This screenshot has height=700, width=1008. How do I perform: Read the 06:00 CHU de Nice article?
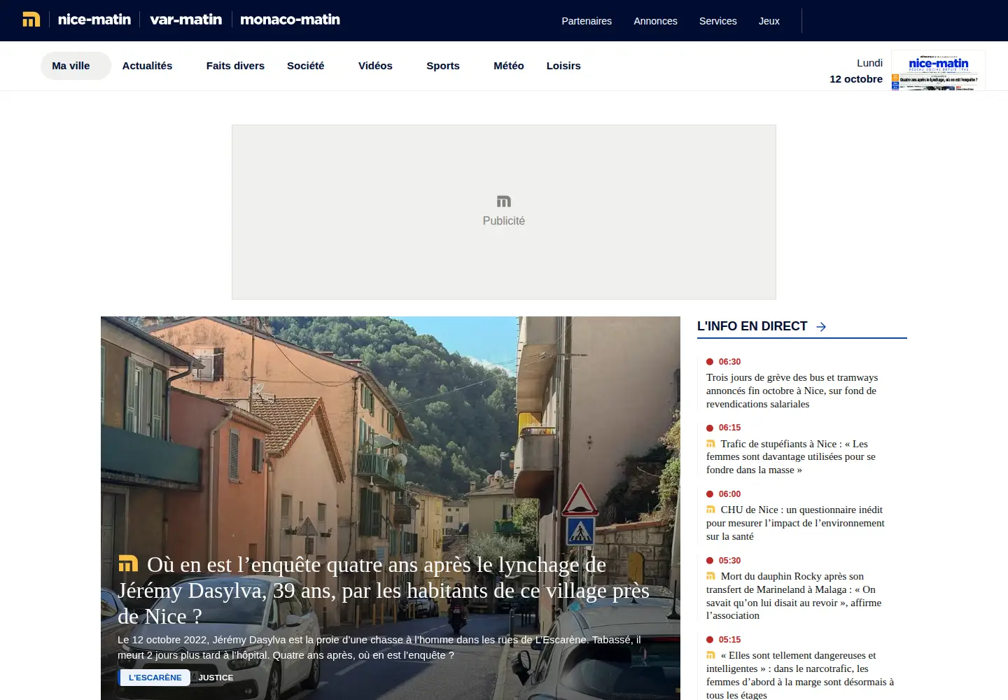pyautogui.click(x=795, y=523)
